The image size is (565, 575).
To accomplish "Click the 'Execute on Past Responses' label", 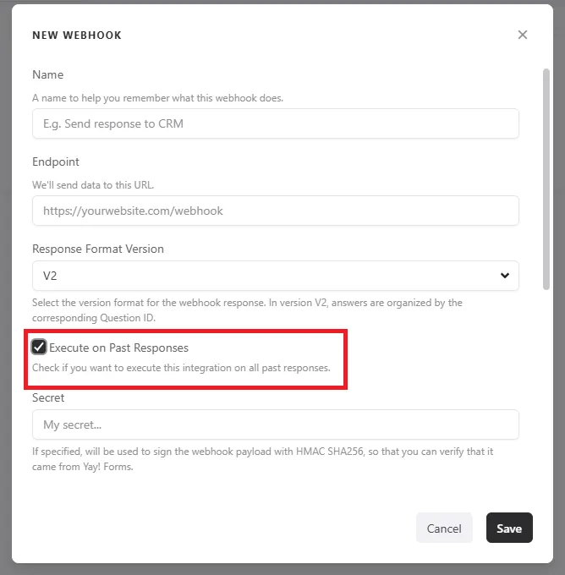I will [x=119, y=348].
